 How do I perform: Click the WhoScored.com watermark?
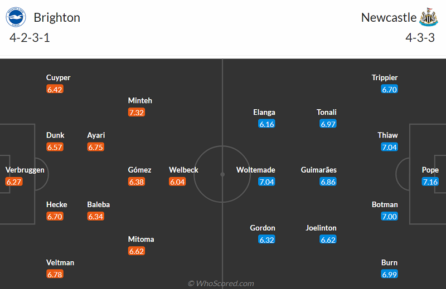click(221, 283)
